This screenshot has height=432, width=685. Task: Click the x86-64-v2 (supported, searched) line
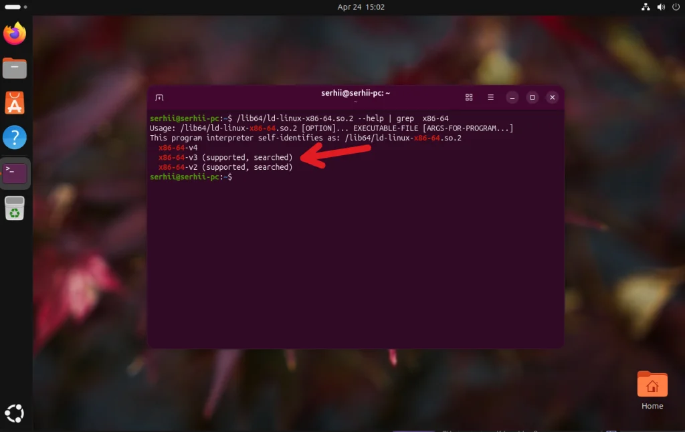coord(225,167)
